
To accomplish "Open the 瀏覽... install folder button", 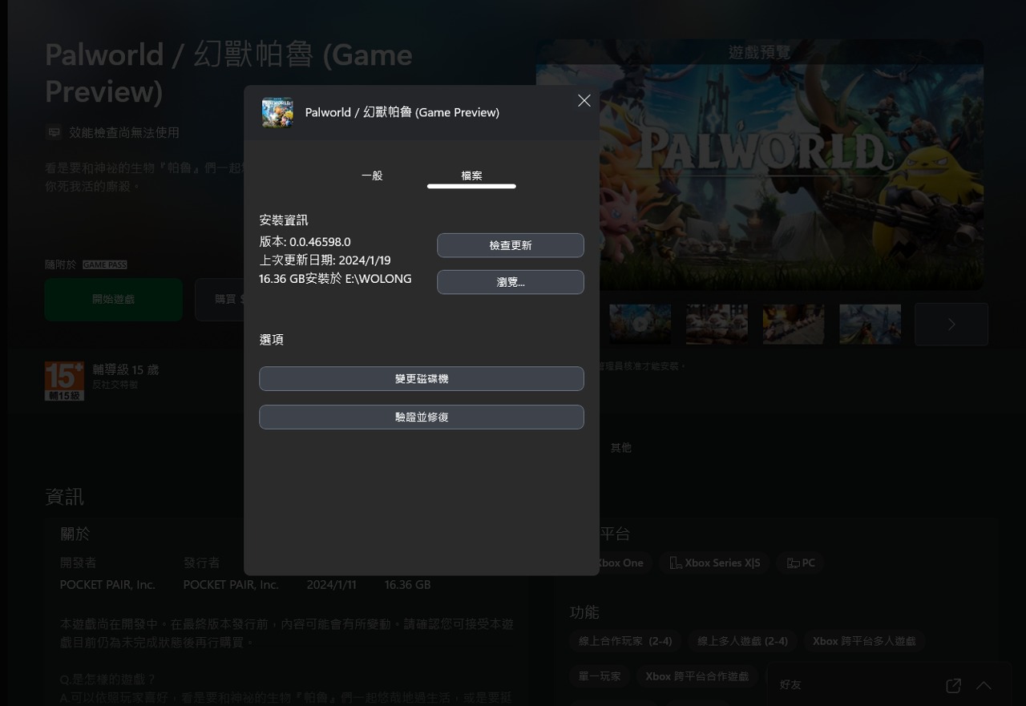I will (510, 282).
